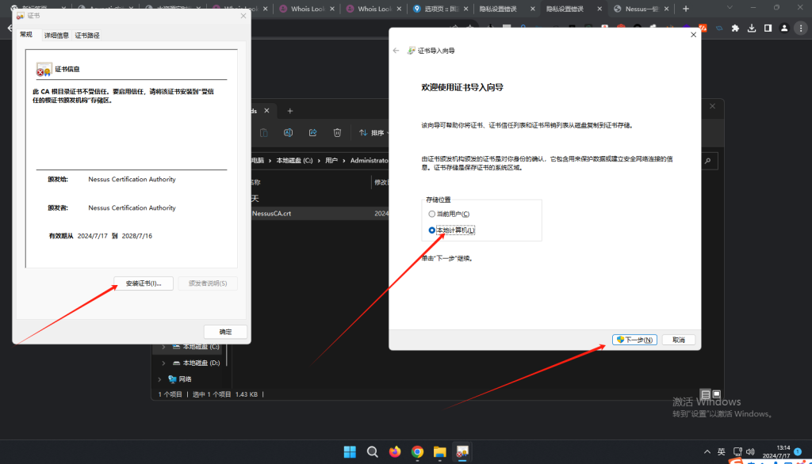The height and width of the screenshot is (464, 812).
Task: Switch to the 详细信息 tab
Action: [x=56, y=35]
